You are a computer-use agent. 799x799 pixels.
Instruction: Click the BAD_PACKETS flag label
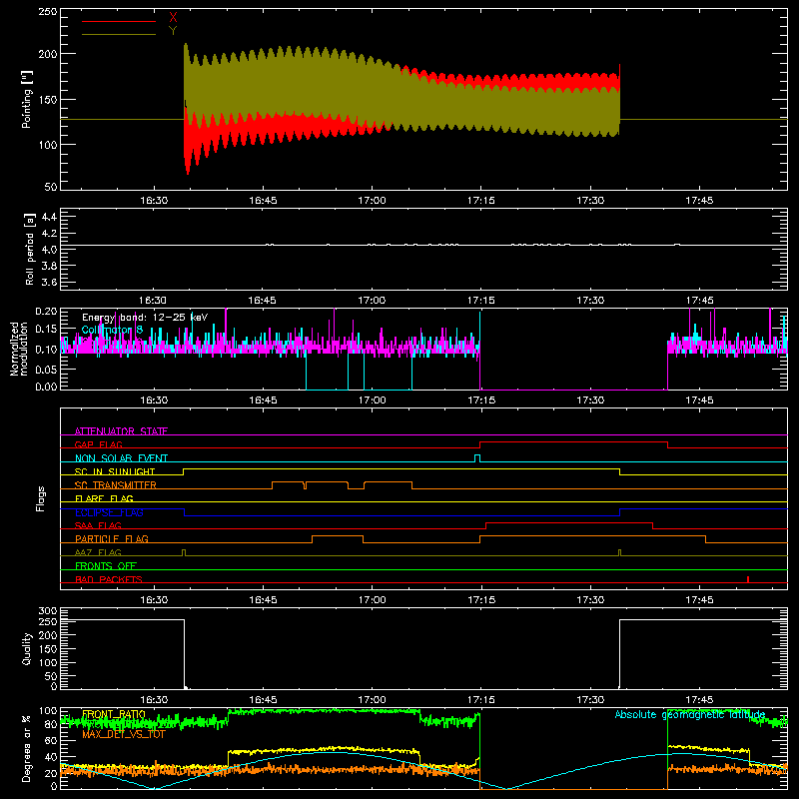pyautogui.click(x=109, y=579)
